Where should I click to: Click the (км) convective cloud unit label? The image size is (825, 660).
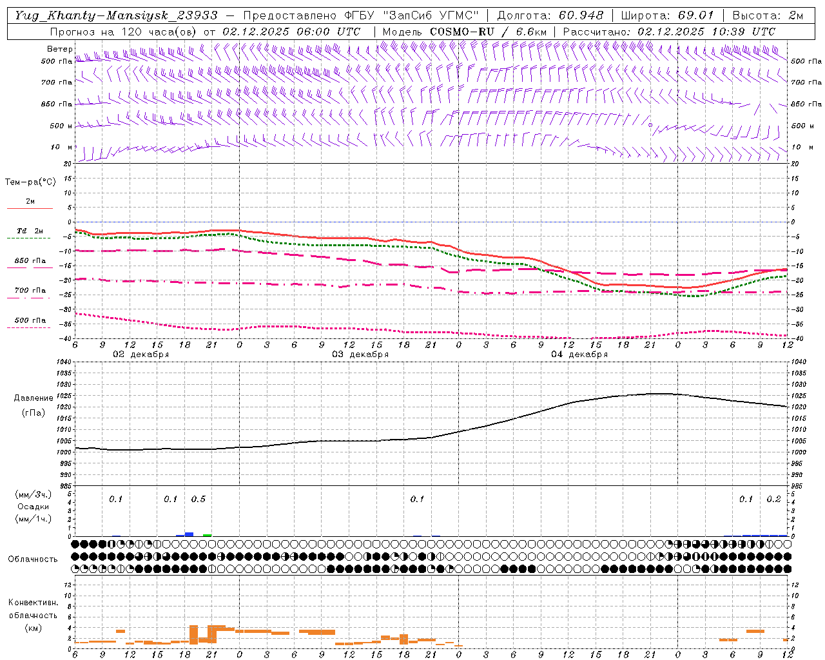pos(34,628)
